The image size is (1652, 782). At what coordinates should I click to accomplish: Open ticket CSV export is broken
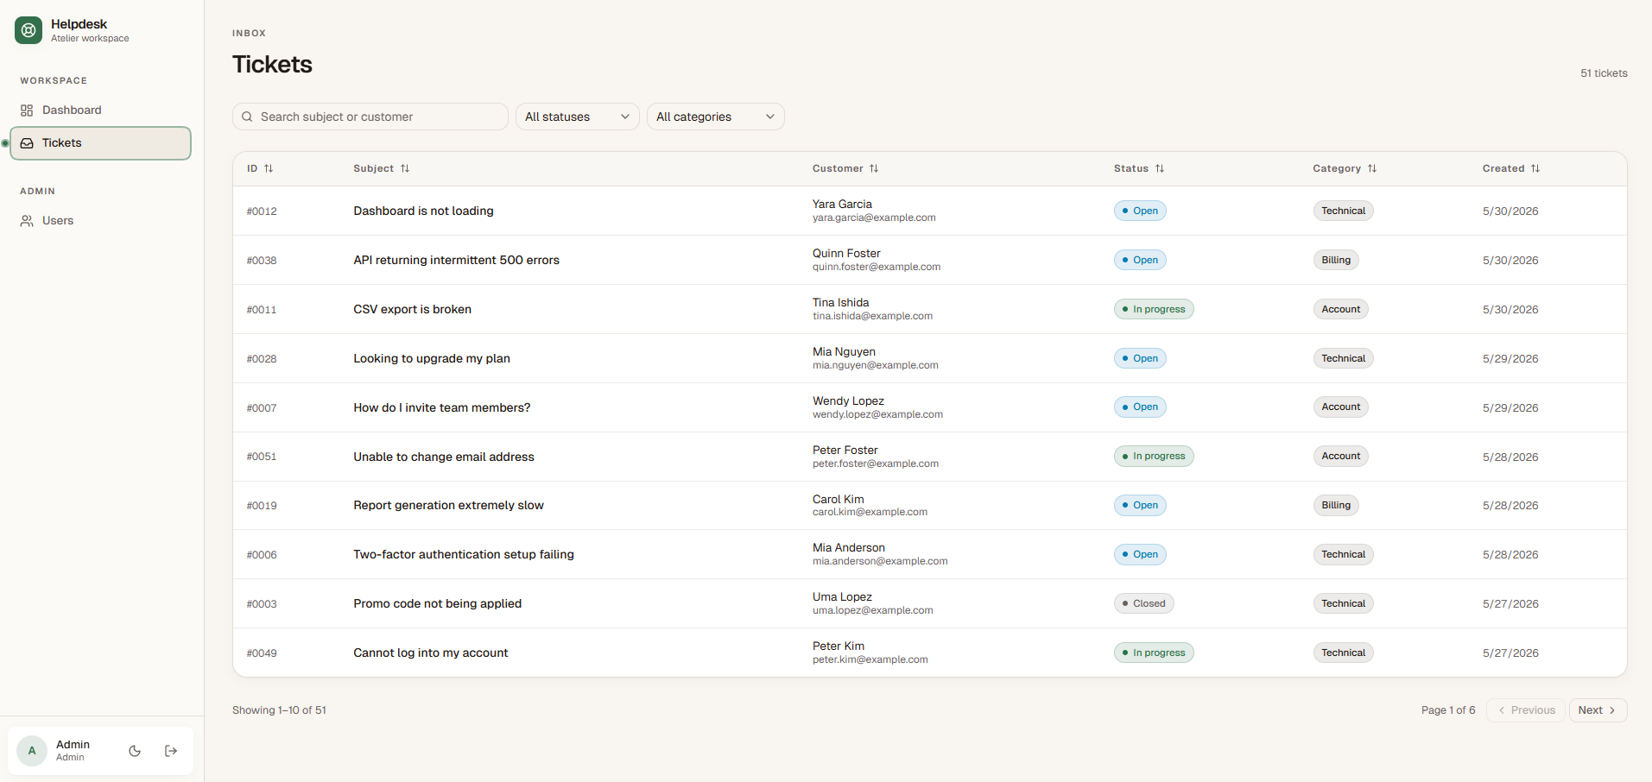coord(412,309)
